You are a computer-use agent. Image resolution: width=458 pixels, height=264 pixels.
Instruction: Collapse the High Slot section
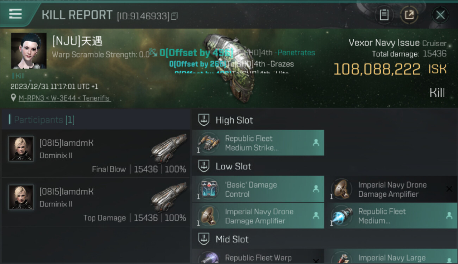[x=204, y=120]
